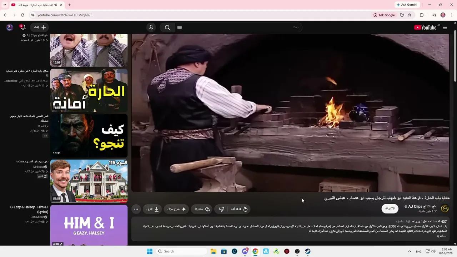Click on the video player

point(291,113)
